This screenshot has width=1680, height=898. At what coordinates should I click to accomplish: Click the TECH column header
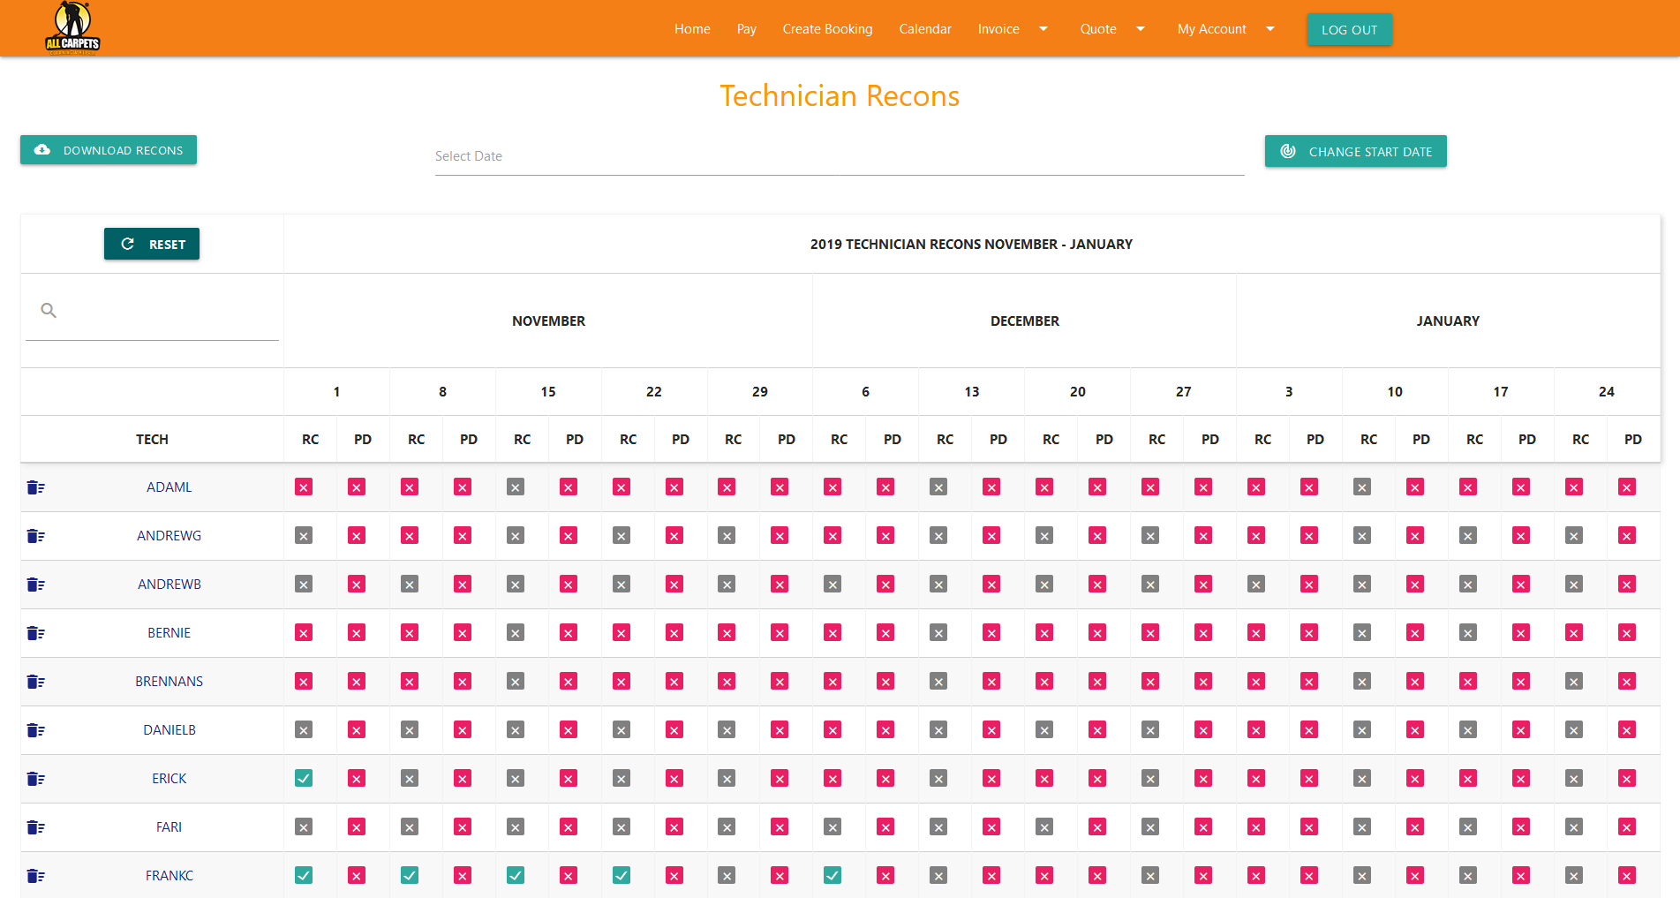(152, 439)
